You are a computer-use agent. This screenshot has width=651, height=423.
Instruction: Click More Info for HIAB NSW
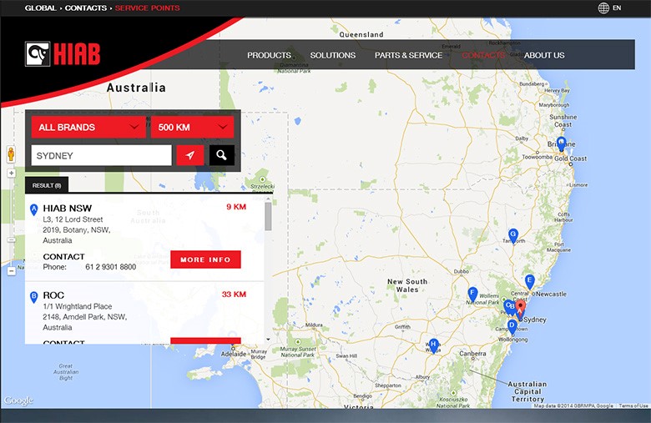coord(205,259)
